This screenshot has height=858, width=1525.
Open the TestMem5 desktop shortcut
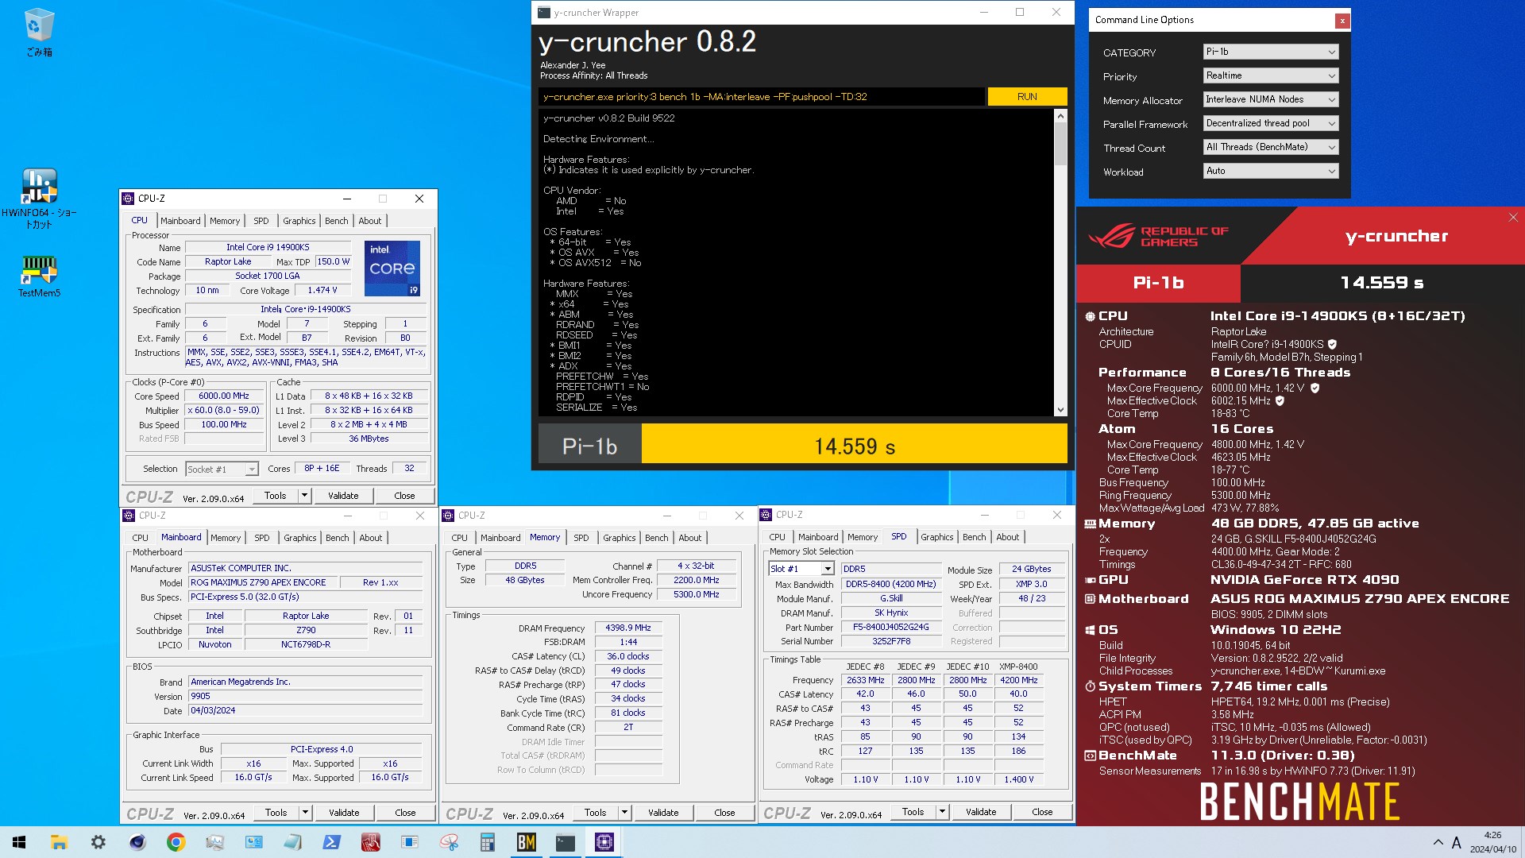click(x=39, y=276)
